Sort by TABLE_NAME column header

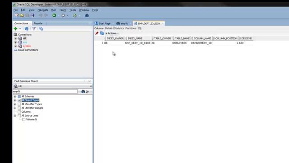coord(182,38)
